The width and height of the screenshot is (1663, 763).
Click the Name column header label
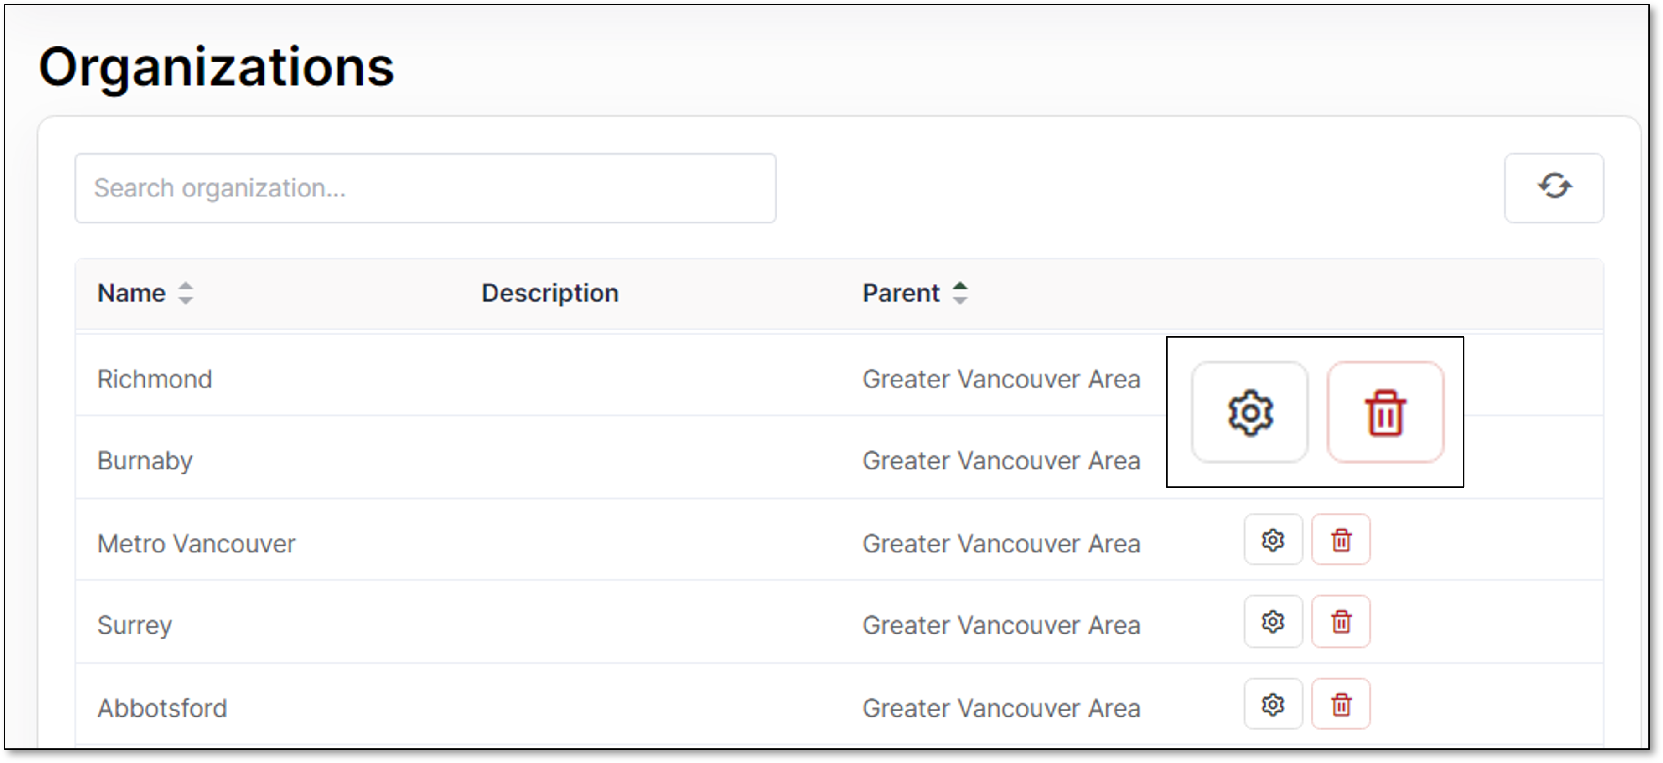[131, 293]
